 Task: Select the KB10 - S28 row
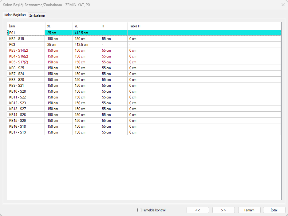(18, 91)
